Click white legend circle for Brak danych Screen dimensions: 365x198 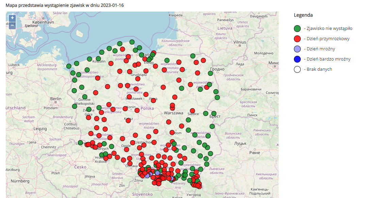point(297,69)
